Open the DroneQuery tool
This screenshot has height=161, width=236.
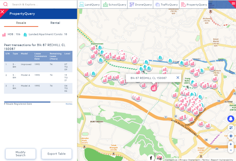pyautogui.click(x=141, y=5)
